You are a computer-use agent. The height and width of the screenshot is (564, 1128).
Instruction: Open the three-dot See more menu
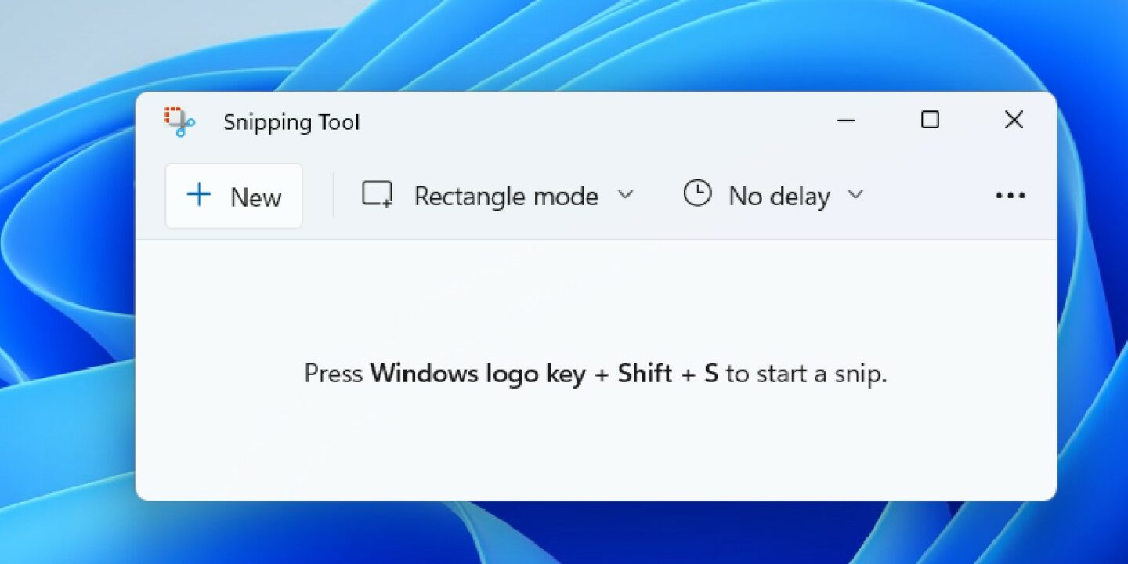pyautogui.click(x=1010, y=196)
